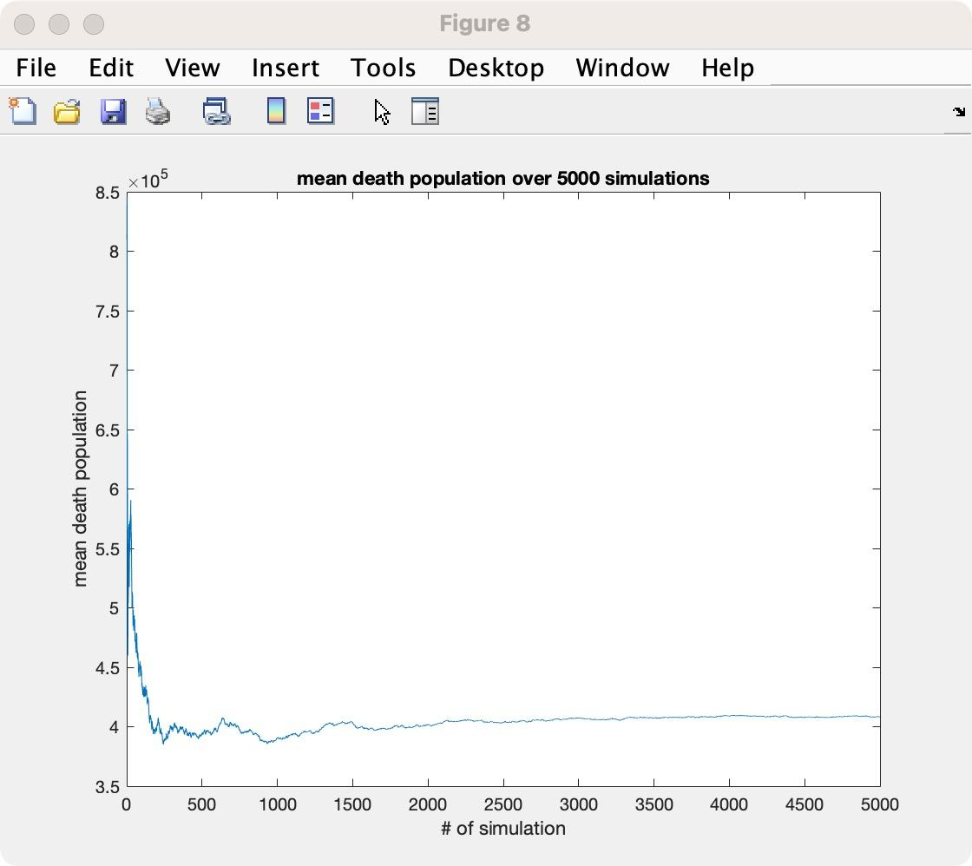Open the Tools menu
The image size is (972, 866).
(x=383, y=68)
